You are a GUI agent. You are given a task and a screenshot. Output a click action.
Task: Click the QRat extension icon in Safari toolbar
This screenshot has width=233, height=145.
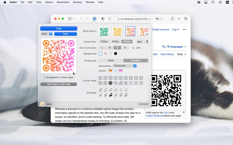click(94, 19)
